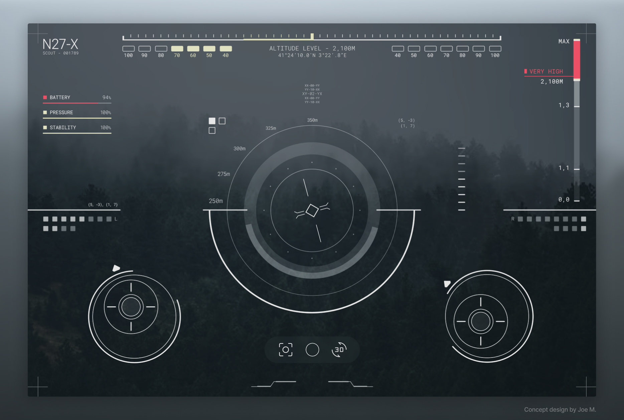624x420 pixels.
Task: Toggle the empty square below the filled one
Action: coord(212,131)
